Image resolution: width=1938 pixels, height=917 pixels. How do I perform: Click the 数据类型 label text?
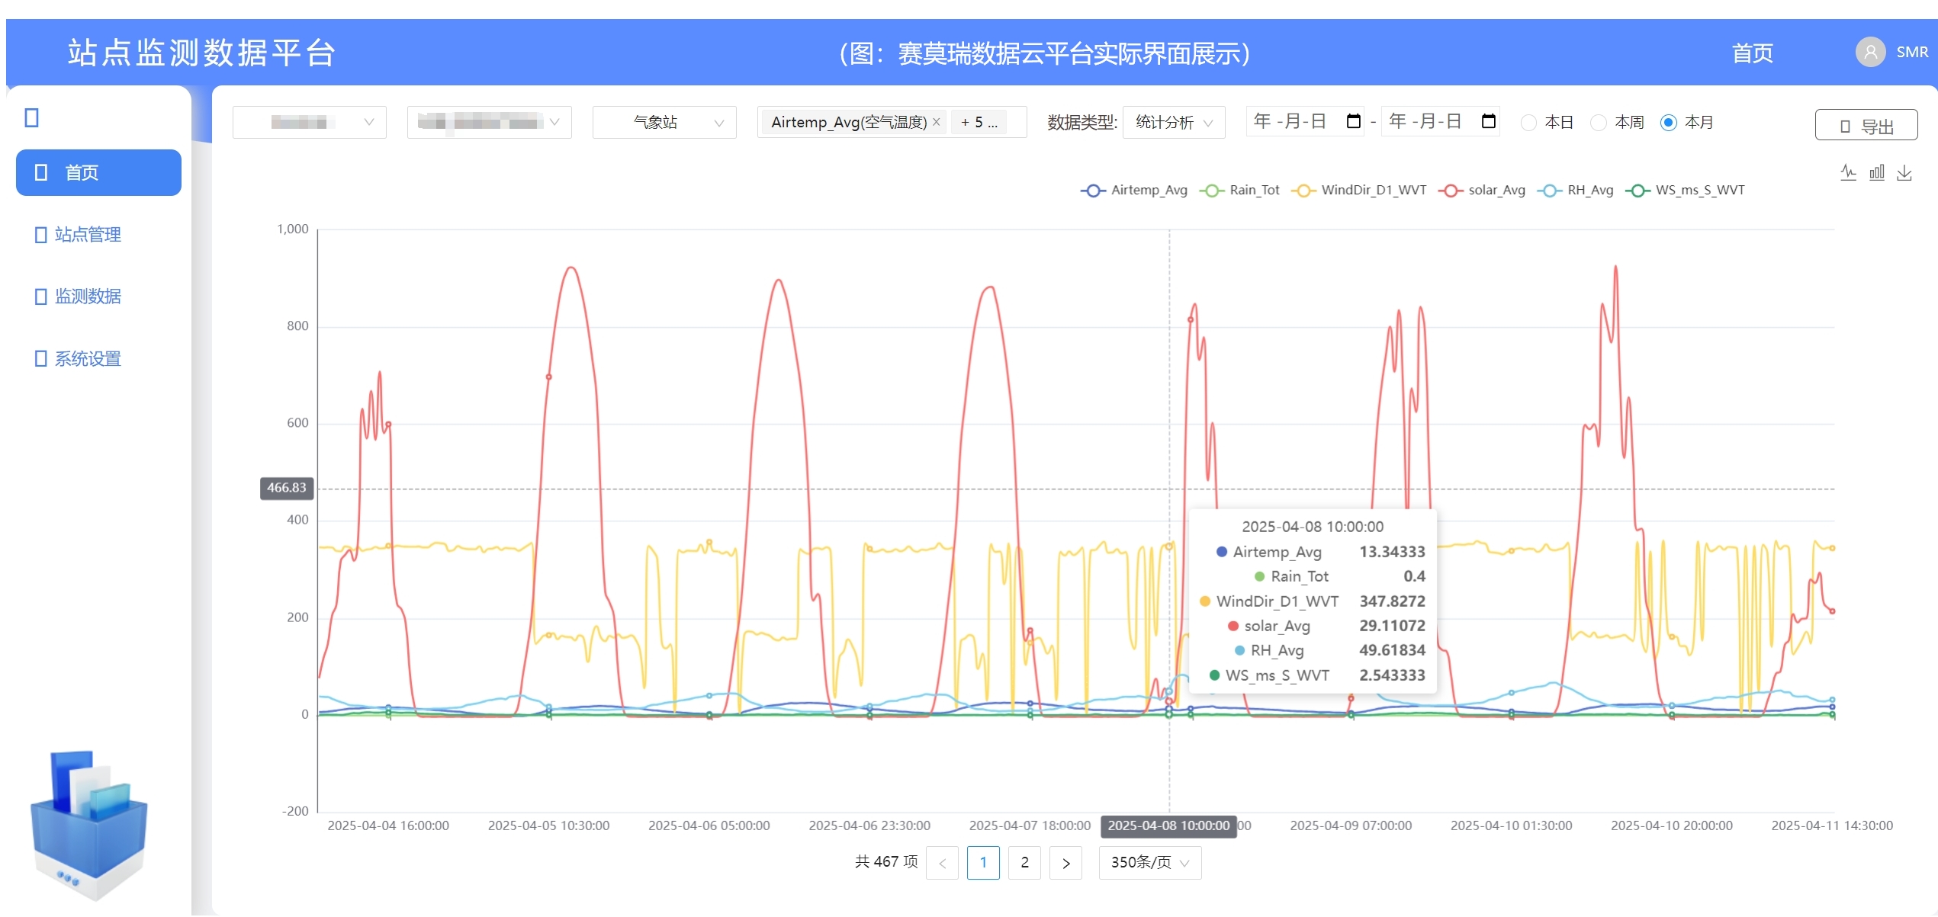click(x=1081, y=123)
